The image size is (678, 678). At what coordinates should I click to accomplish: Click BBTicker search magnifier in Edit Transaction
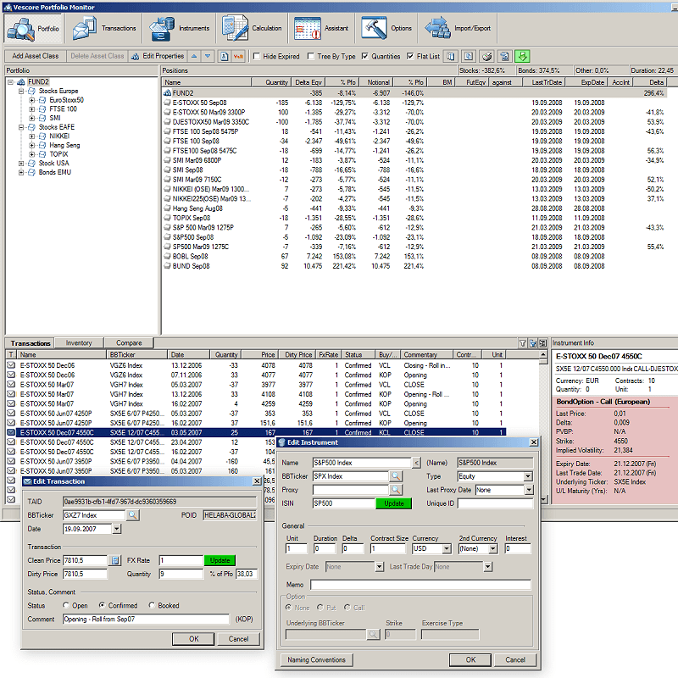[x=133, y=515]
